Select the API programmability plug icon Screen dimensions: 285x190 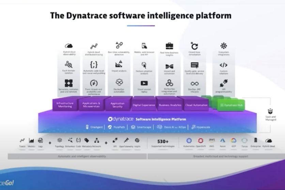[223, 83]
